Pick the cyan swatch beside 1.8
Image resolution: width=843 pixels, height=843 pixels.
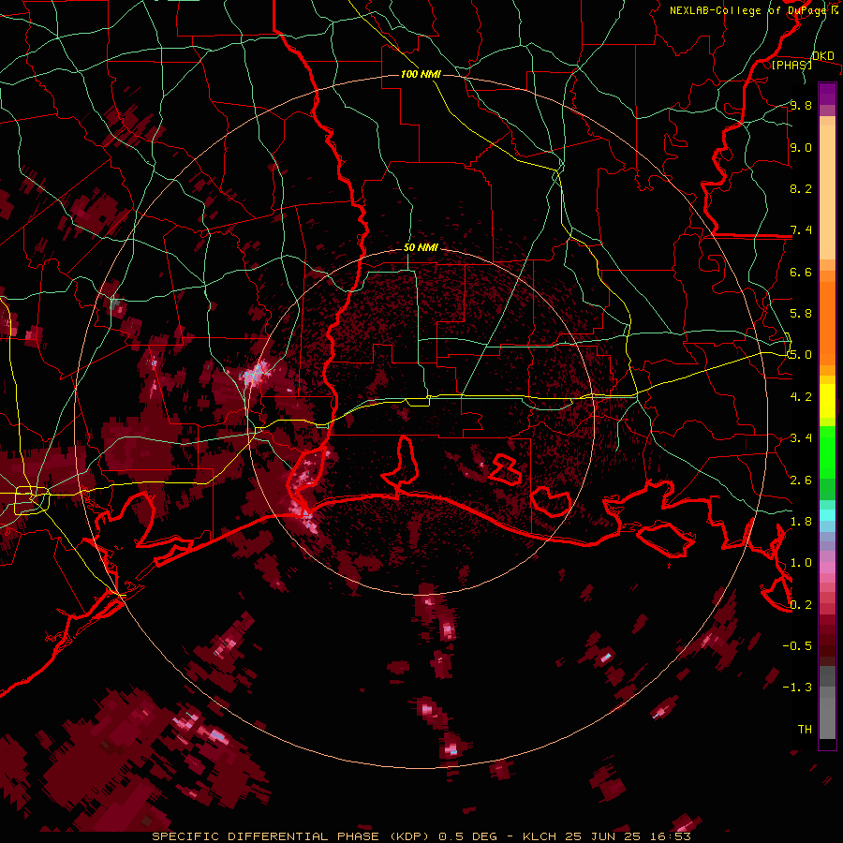(827, 515)
